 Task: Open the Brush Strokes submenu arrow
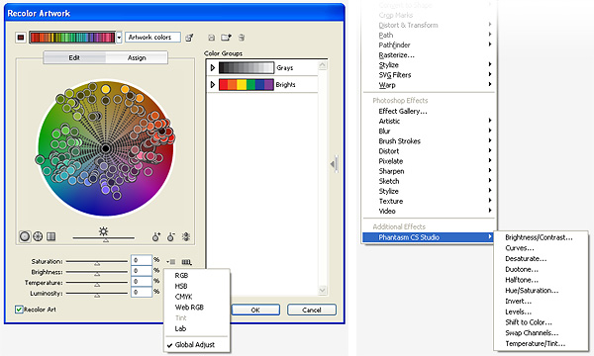490,140
